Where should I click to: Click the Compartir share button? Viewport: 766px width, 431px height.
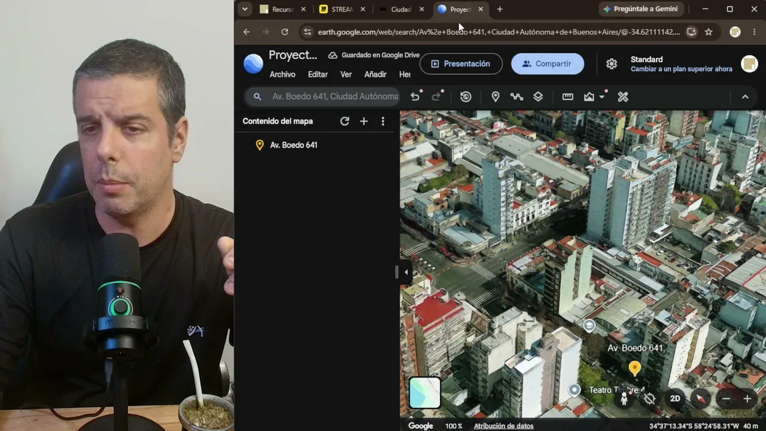(548, 63)
